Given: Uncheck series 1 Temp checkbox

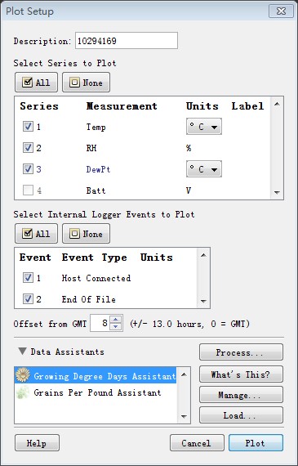Looking at the screenshot, I should 28,127.
